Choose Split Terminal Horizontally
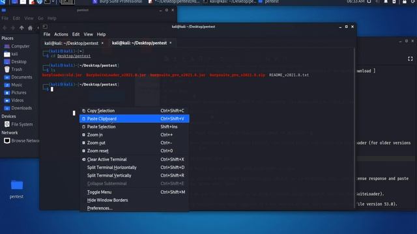 pyautogui.click(x=134, y=168)
